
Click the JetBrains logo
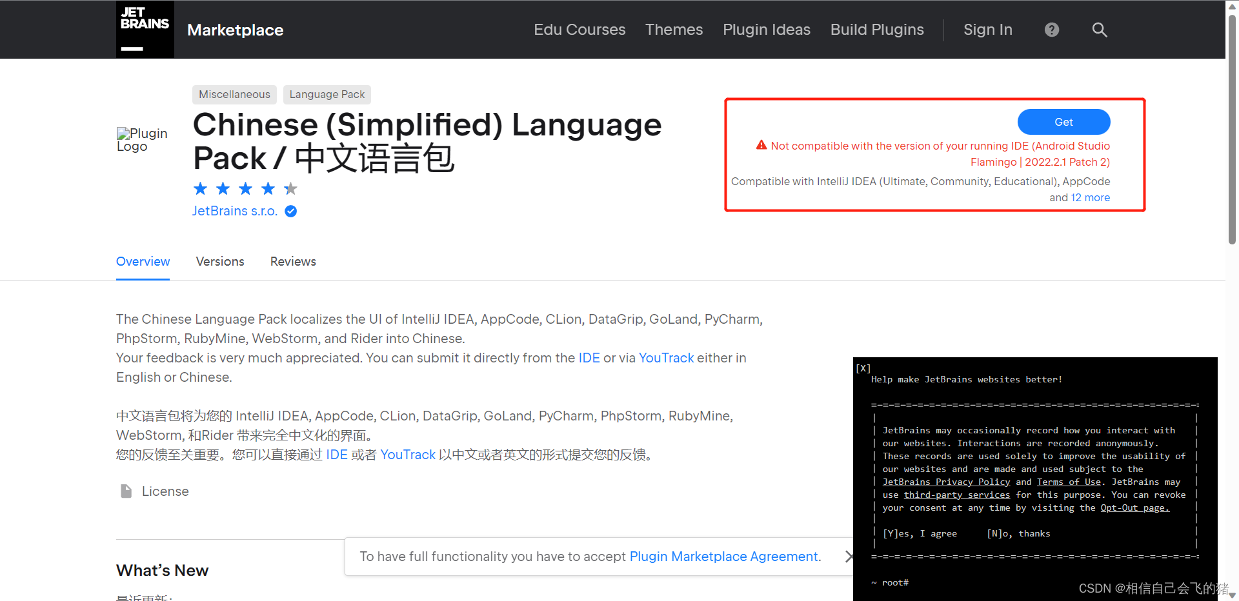coord(145,29)
